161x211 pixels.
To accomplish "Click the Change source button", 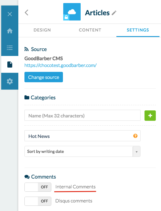I will pyautogui.click(x=44, y=77).
